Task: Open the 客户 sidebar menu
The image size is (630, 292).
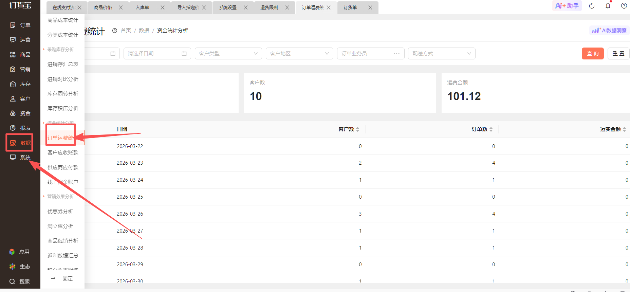Action: coord(20,99)
